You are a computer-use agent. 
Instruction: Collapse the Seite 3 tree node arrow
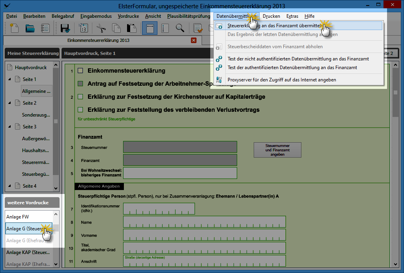[x=9, y=127]
